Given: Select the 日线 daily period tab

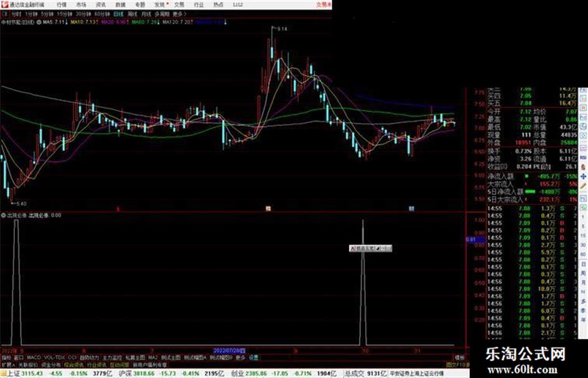Looking at the screenshot, I should pos(118,14).
